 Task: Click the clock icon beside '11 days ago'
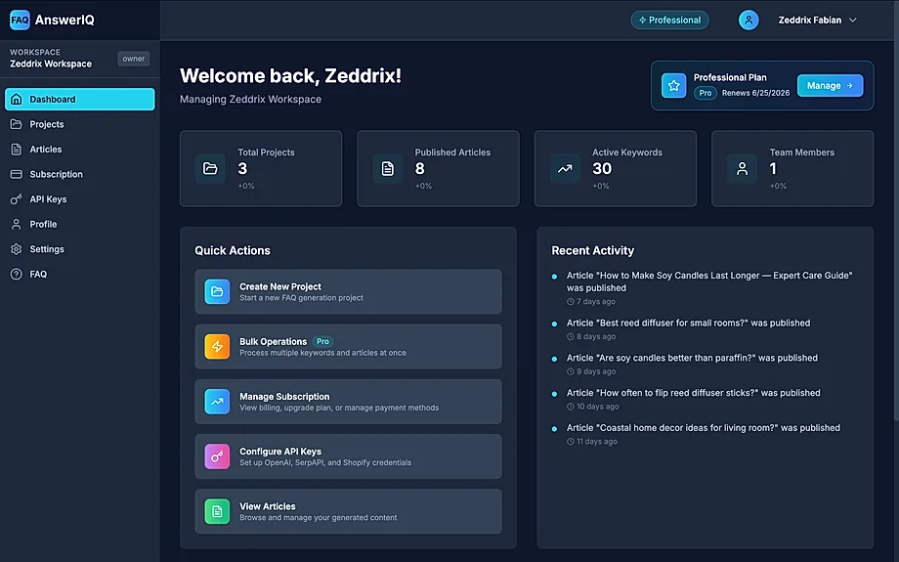click(571, 442)
